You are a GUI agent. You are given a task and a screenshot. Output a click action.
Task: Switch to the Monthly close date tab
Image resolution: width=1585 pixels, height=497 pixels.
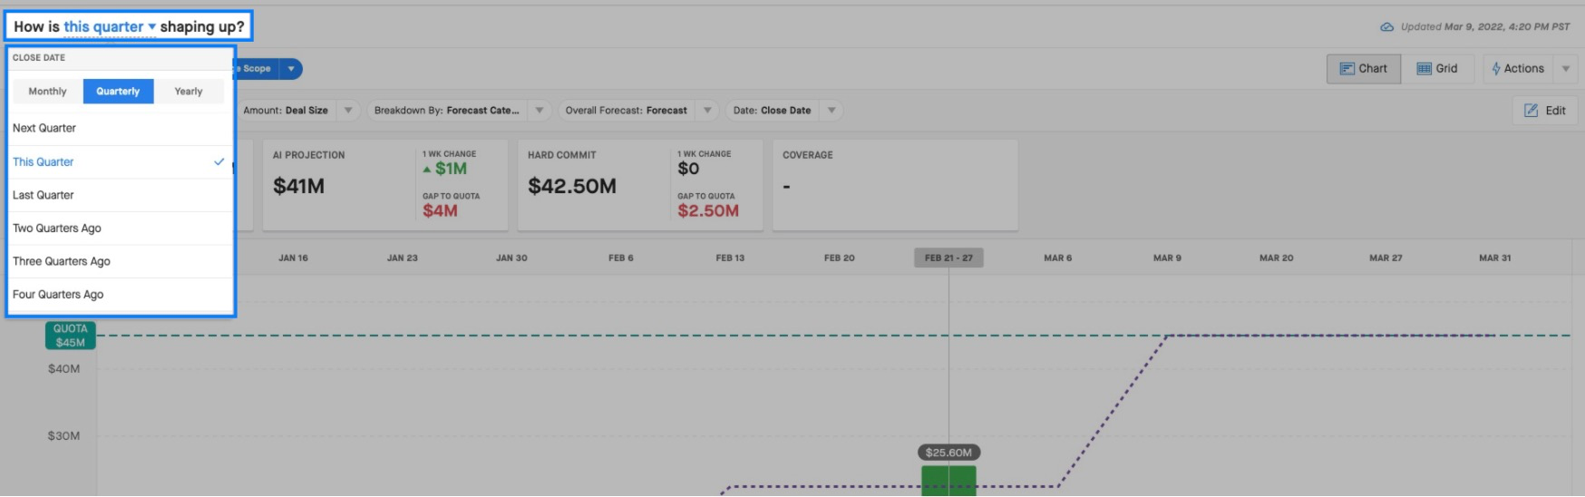(x=47, y=92)
